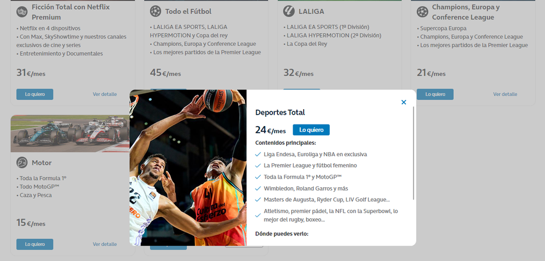This screenshot has width=545, height=261.
Task: Click Lo quiero in Deportes Total popup
Action: [311, 130]
